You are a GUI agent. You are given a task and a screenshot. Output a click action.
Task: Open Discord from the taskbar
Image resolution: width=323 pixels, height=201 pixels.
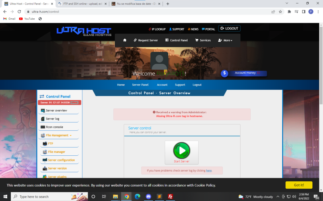tap(148, 196)
